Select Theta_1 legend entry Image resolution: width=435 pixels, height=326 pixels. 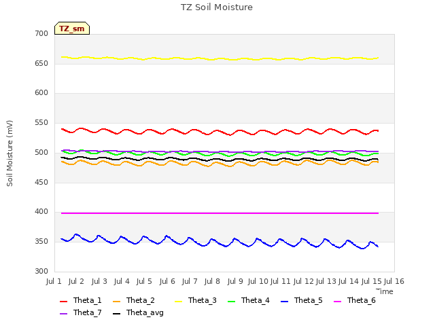coord(80,300)
